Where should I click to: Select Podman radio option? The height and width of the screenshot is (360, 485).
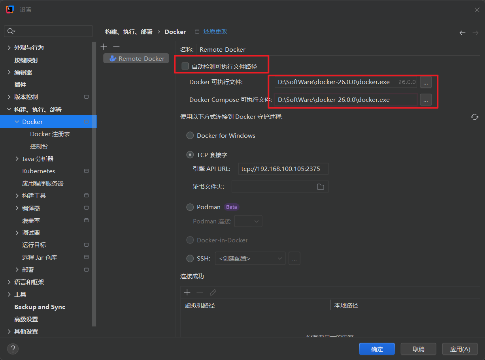190,207
